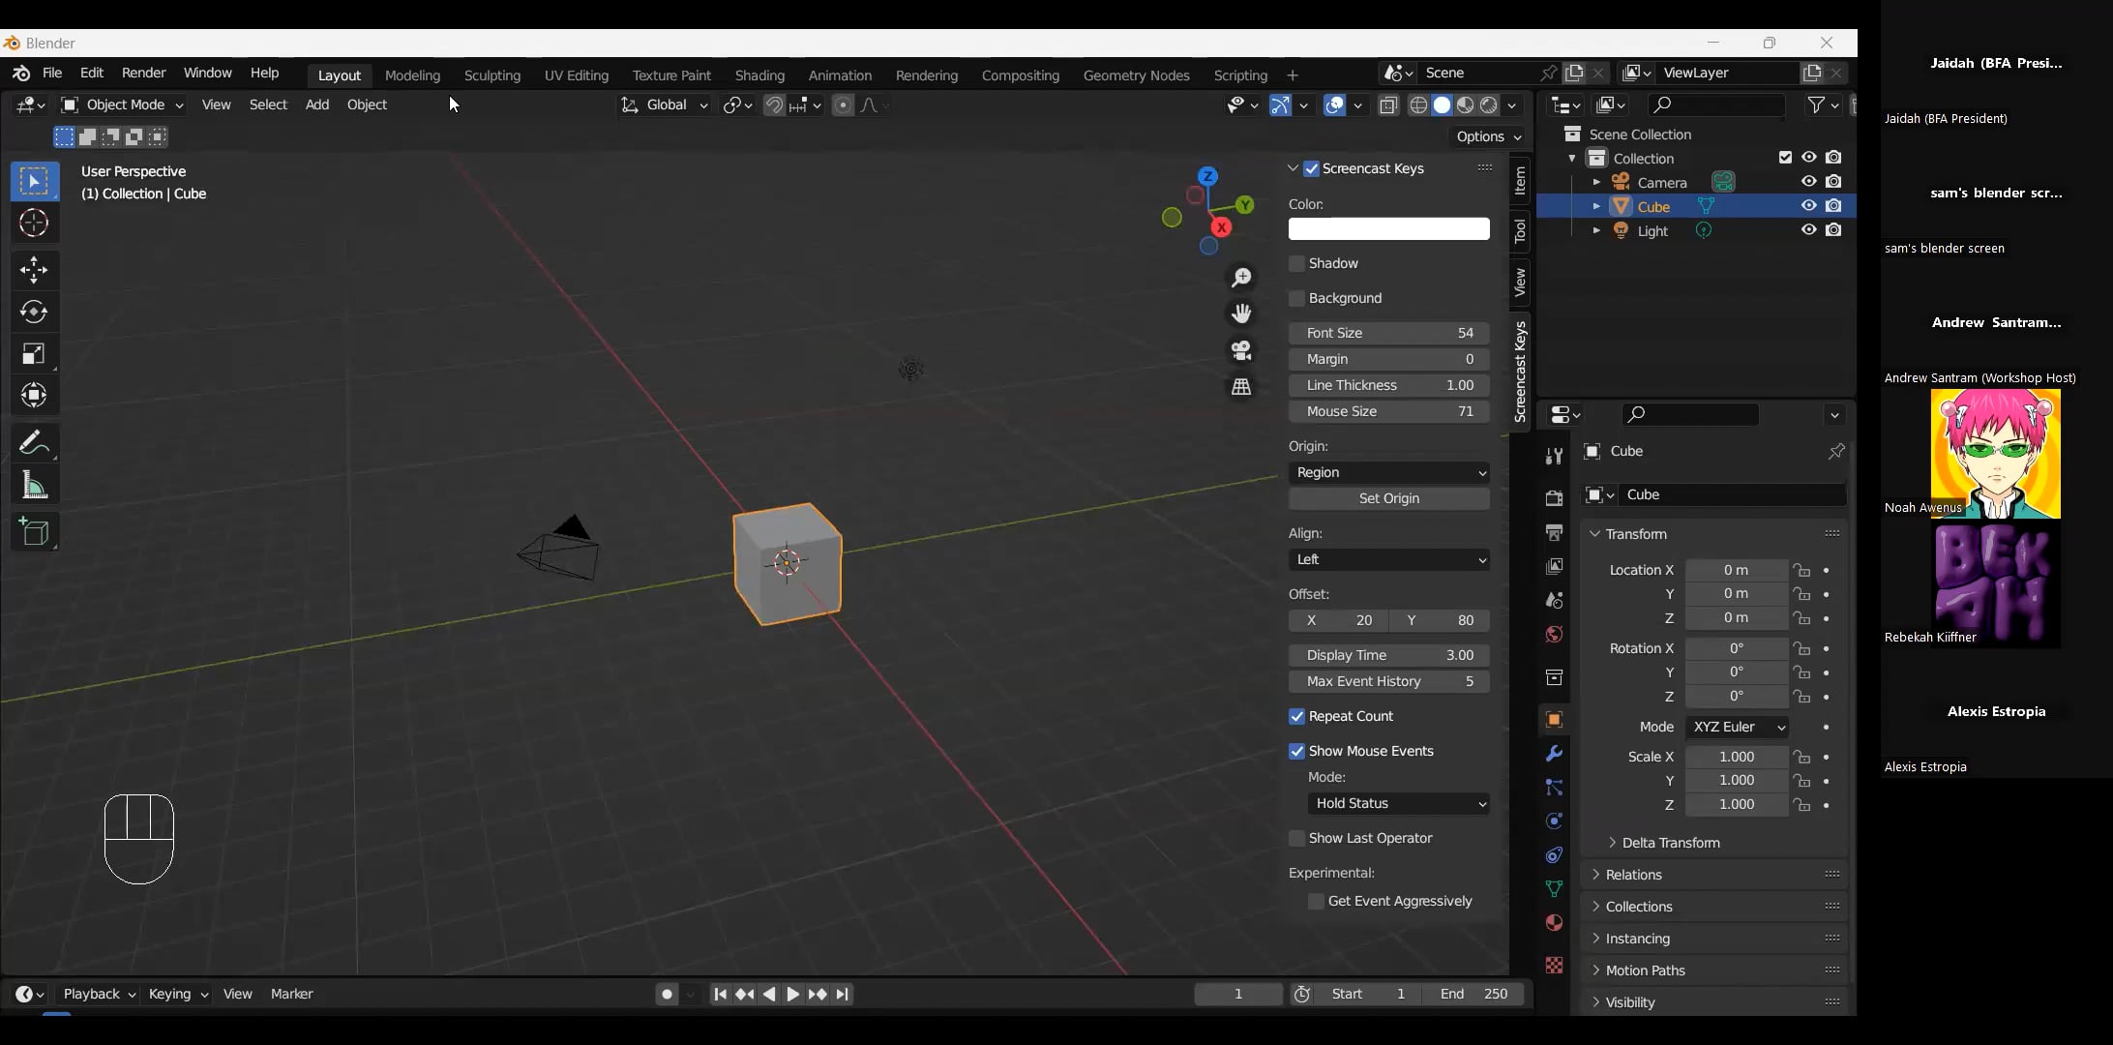2113x1045 pixels.
Task: Open the Modifiers wrench properties tab
Action: (x=1554, y=754)
